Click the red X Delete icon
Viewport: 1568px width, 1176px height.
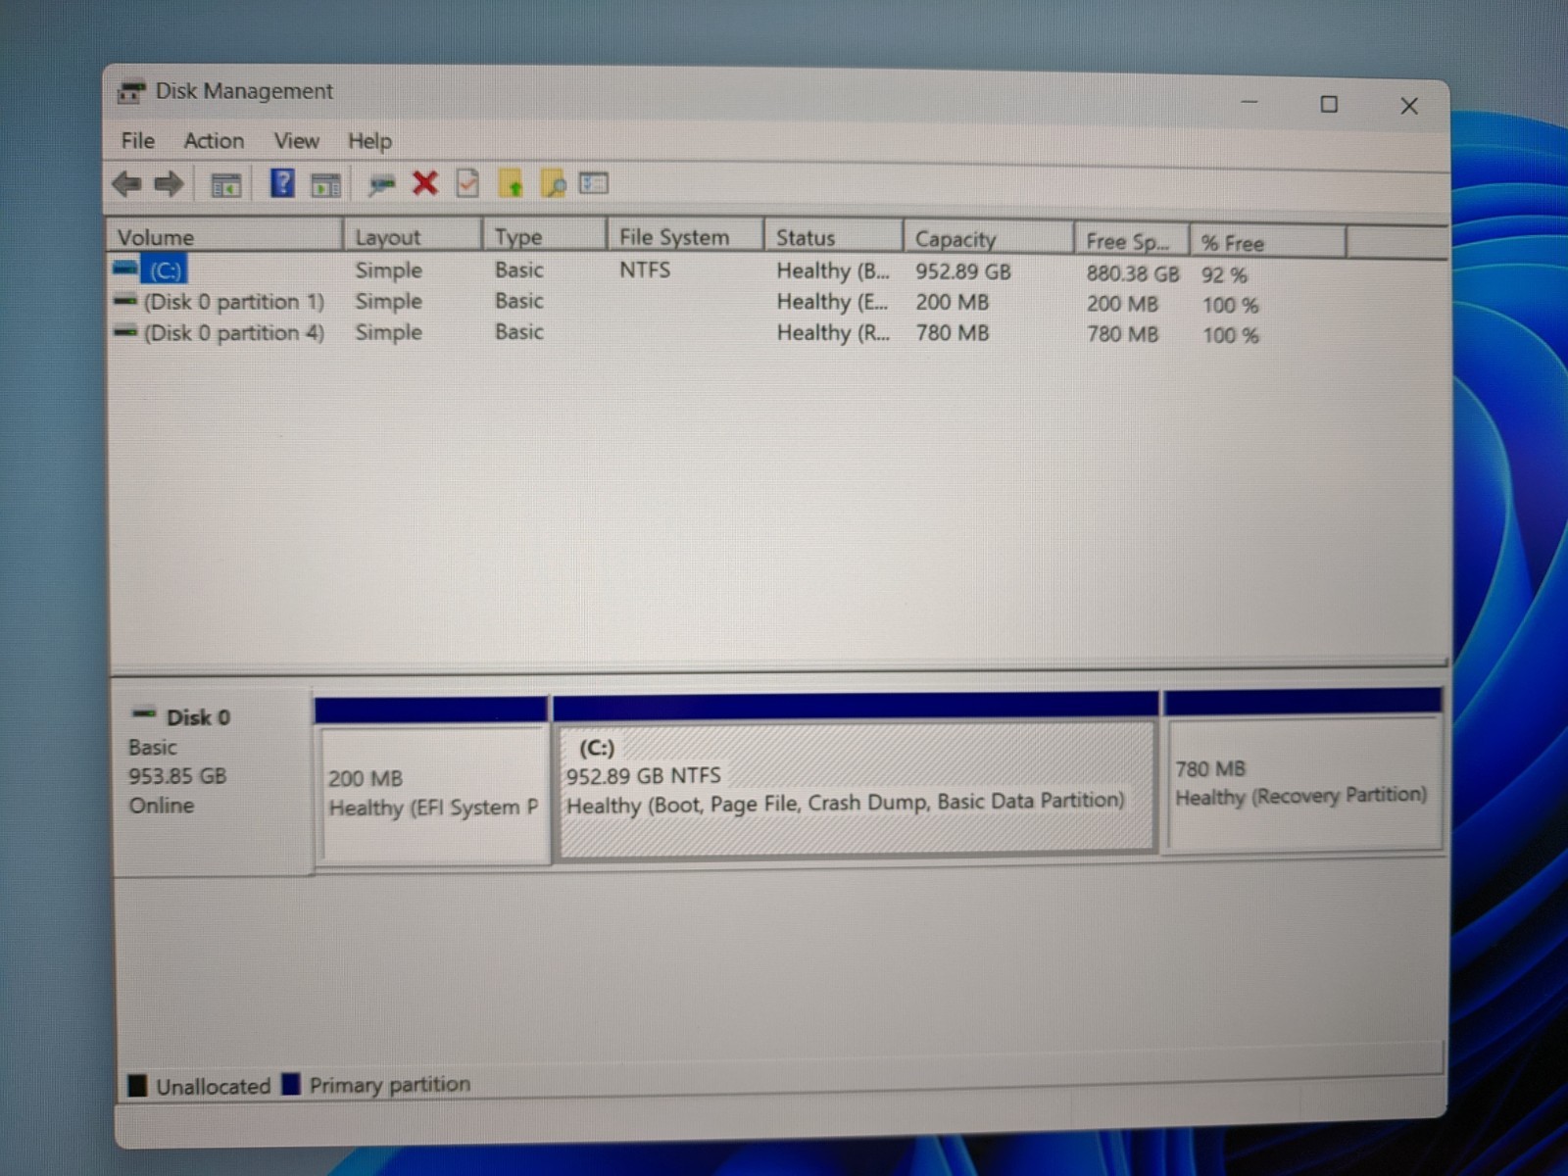pyautogui.click(x=425, y=183)
